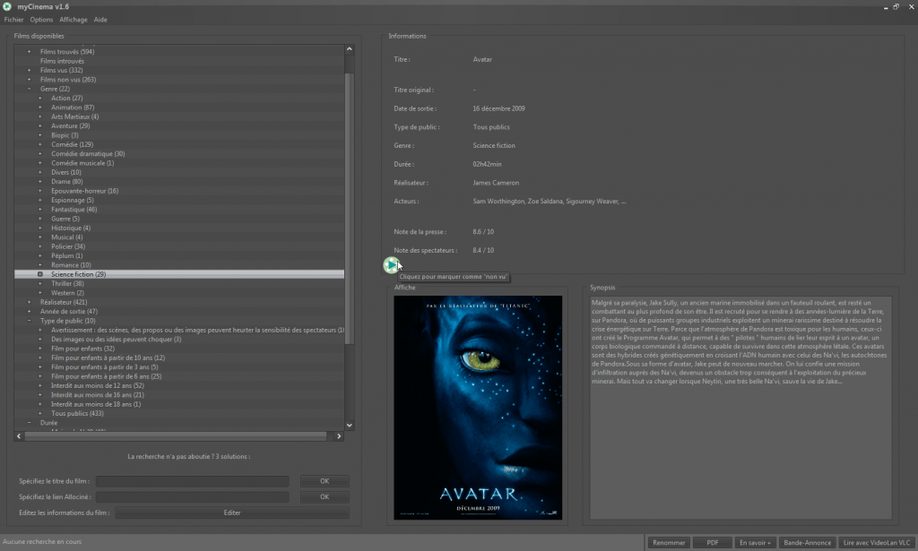Collapse the Genre (22) node
The width and height of the screenshot is (918, 551).
(30, 89)
